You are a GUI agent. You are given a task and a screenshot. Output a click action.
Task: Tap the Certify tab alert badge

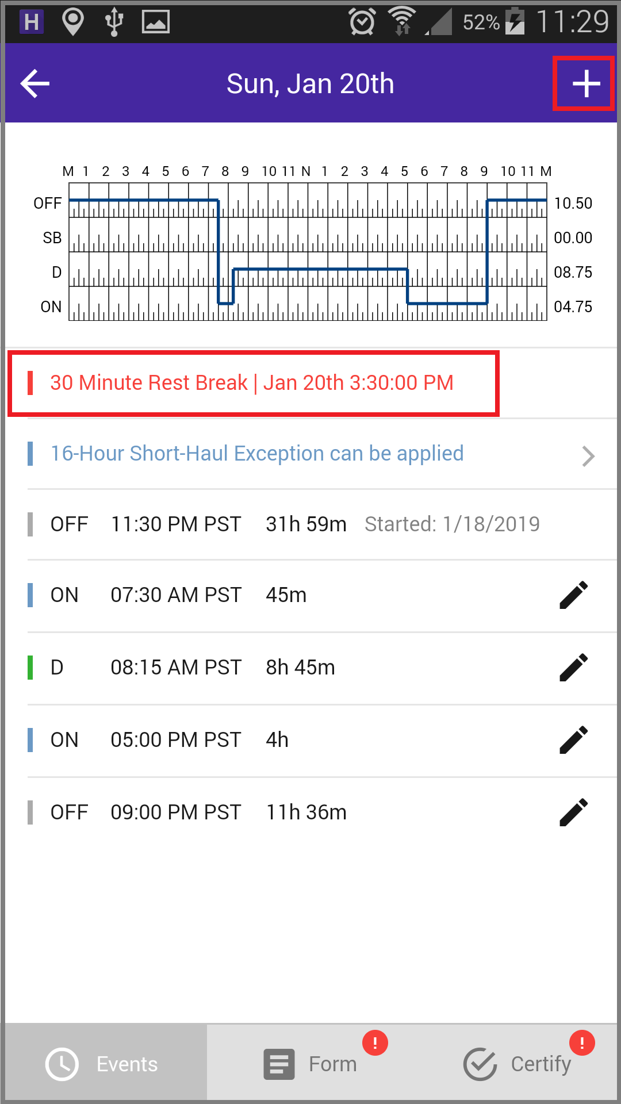[x=582, y=1042]
